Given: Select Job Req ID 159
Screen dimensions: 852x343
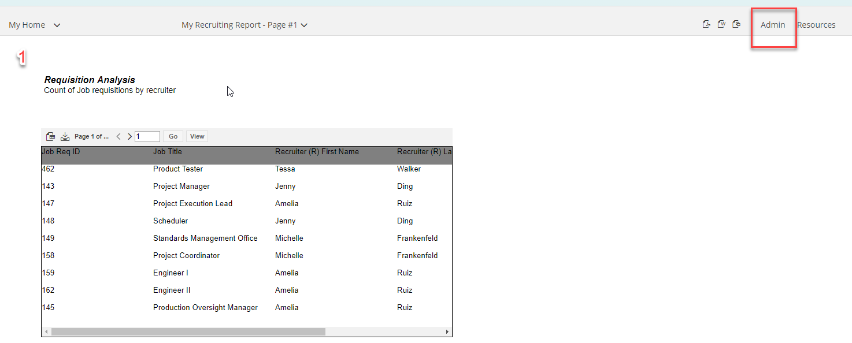Looking at the screenshot, I should [x=48, y=273].
